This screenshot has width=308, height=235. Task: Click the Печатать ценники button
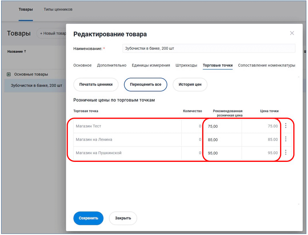coord(96,84)
